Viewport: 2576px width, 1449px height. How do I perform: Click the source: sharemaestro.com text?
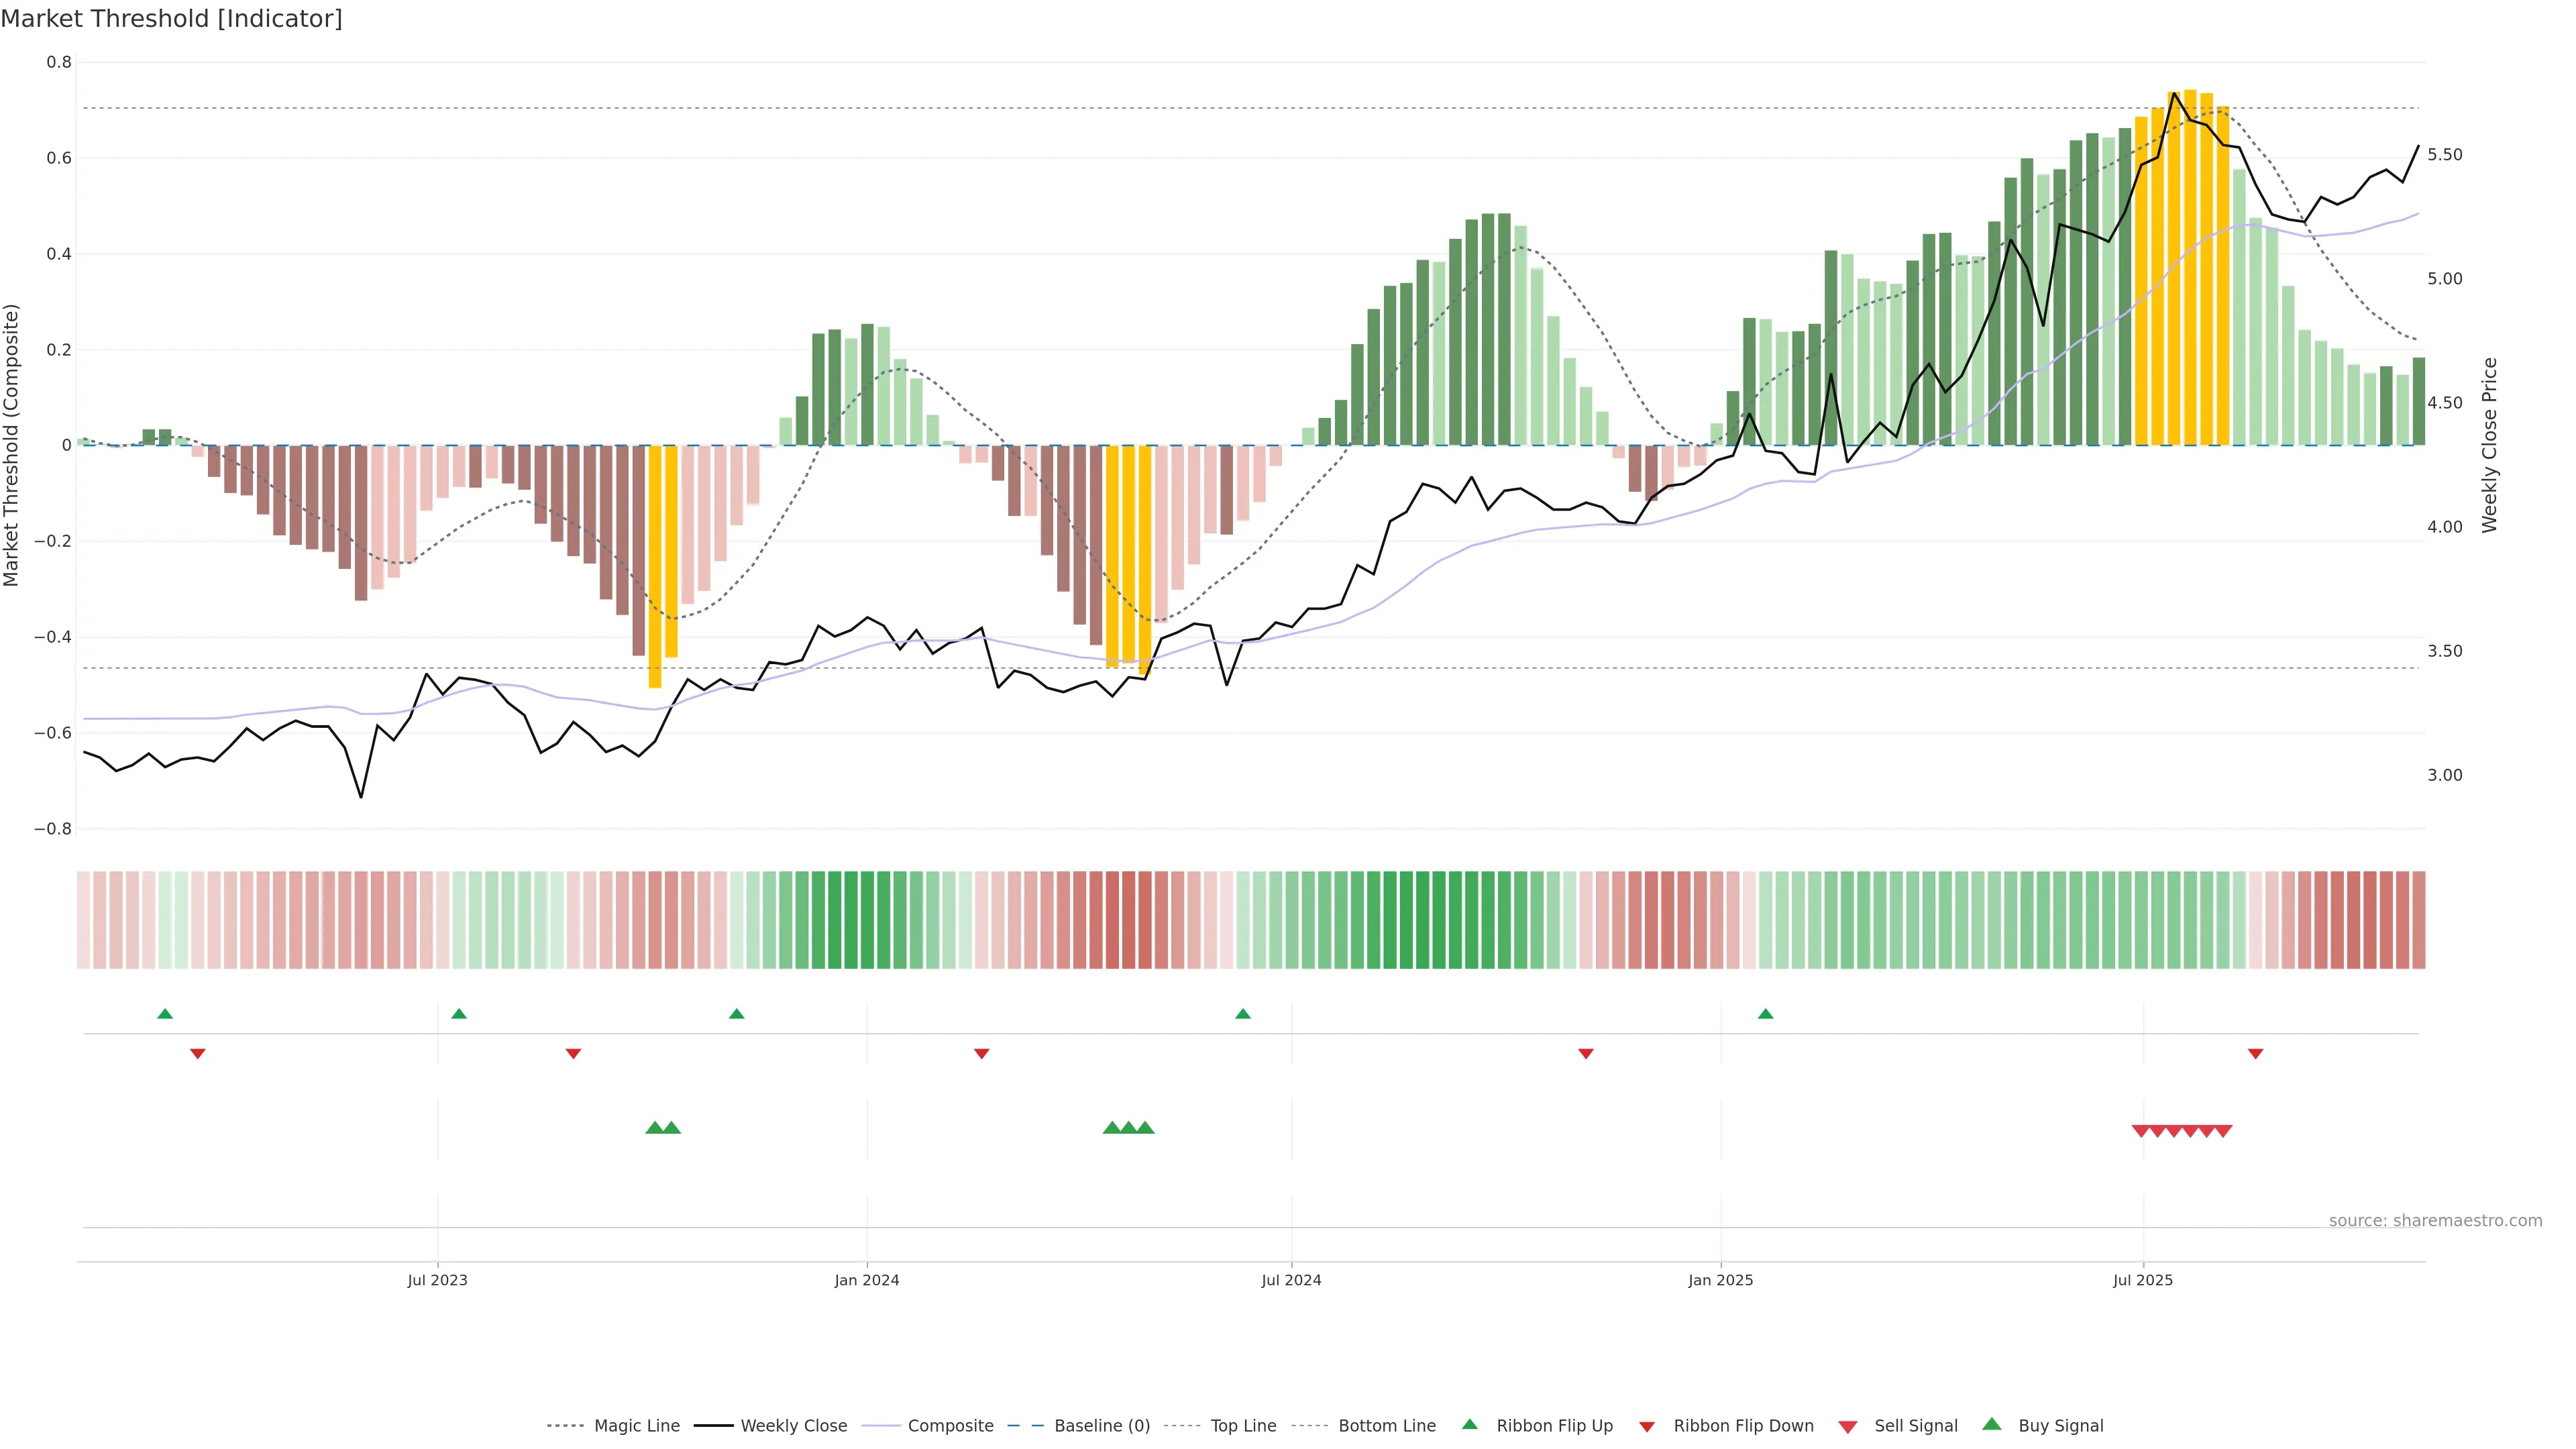click(2435, 1220)
